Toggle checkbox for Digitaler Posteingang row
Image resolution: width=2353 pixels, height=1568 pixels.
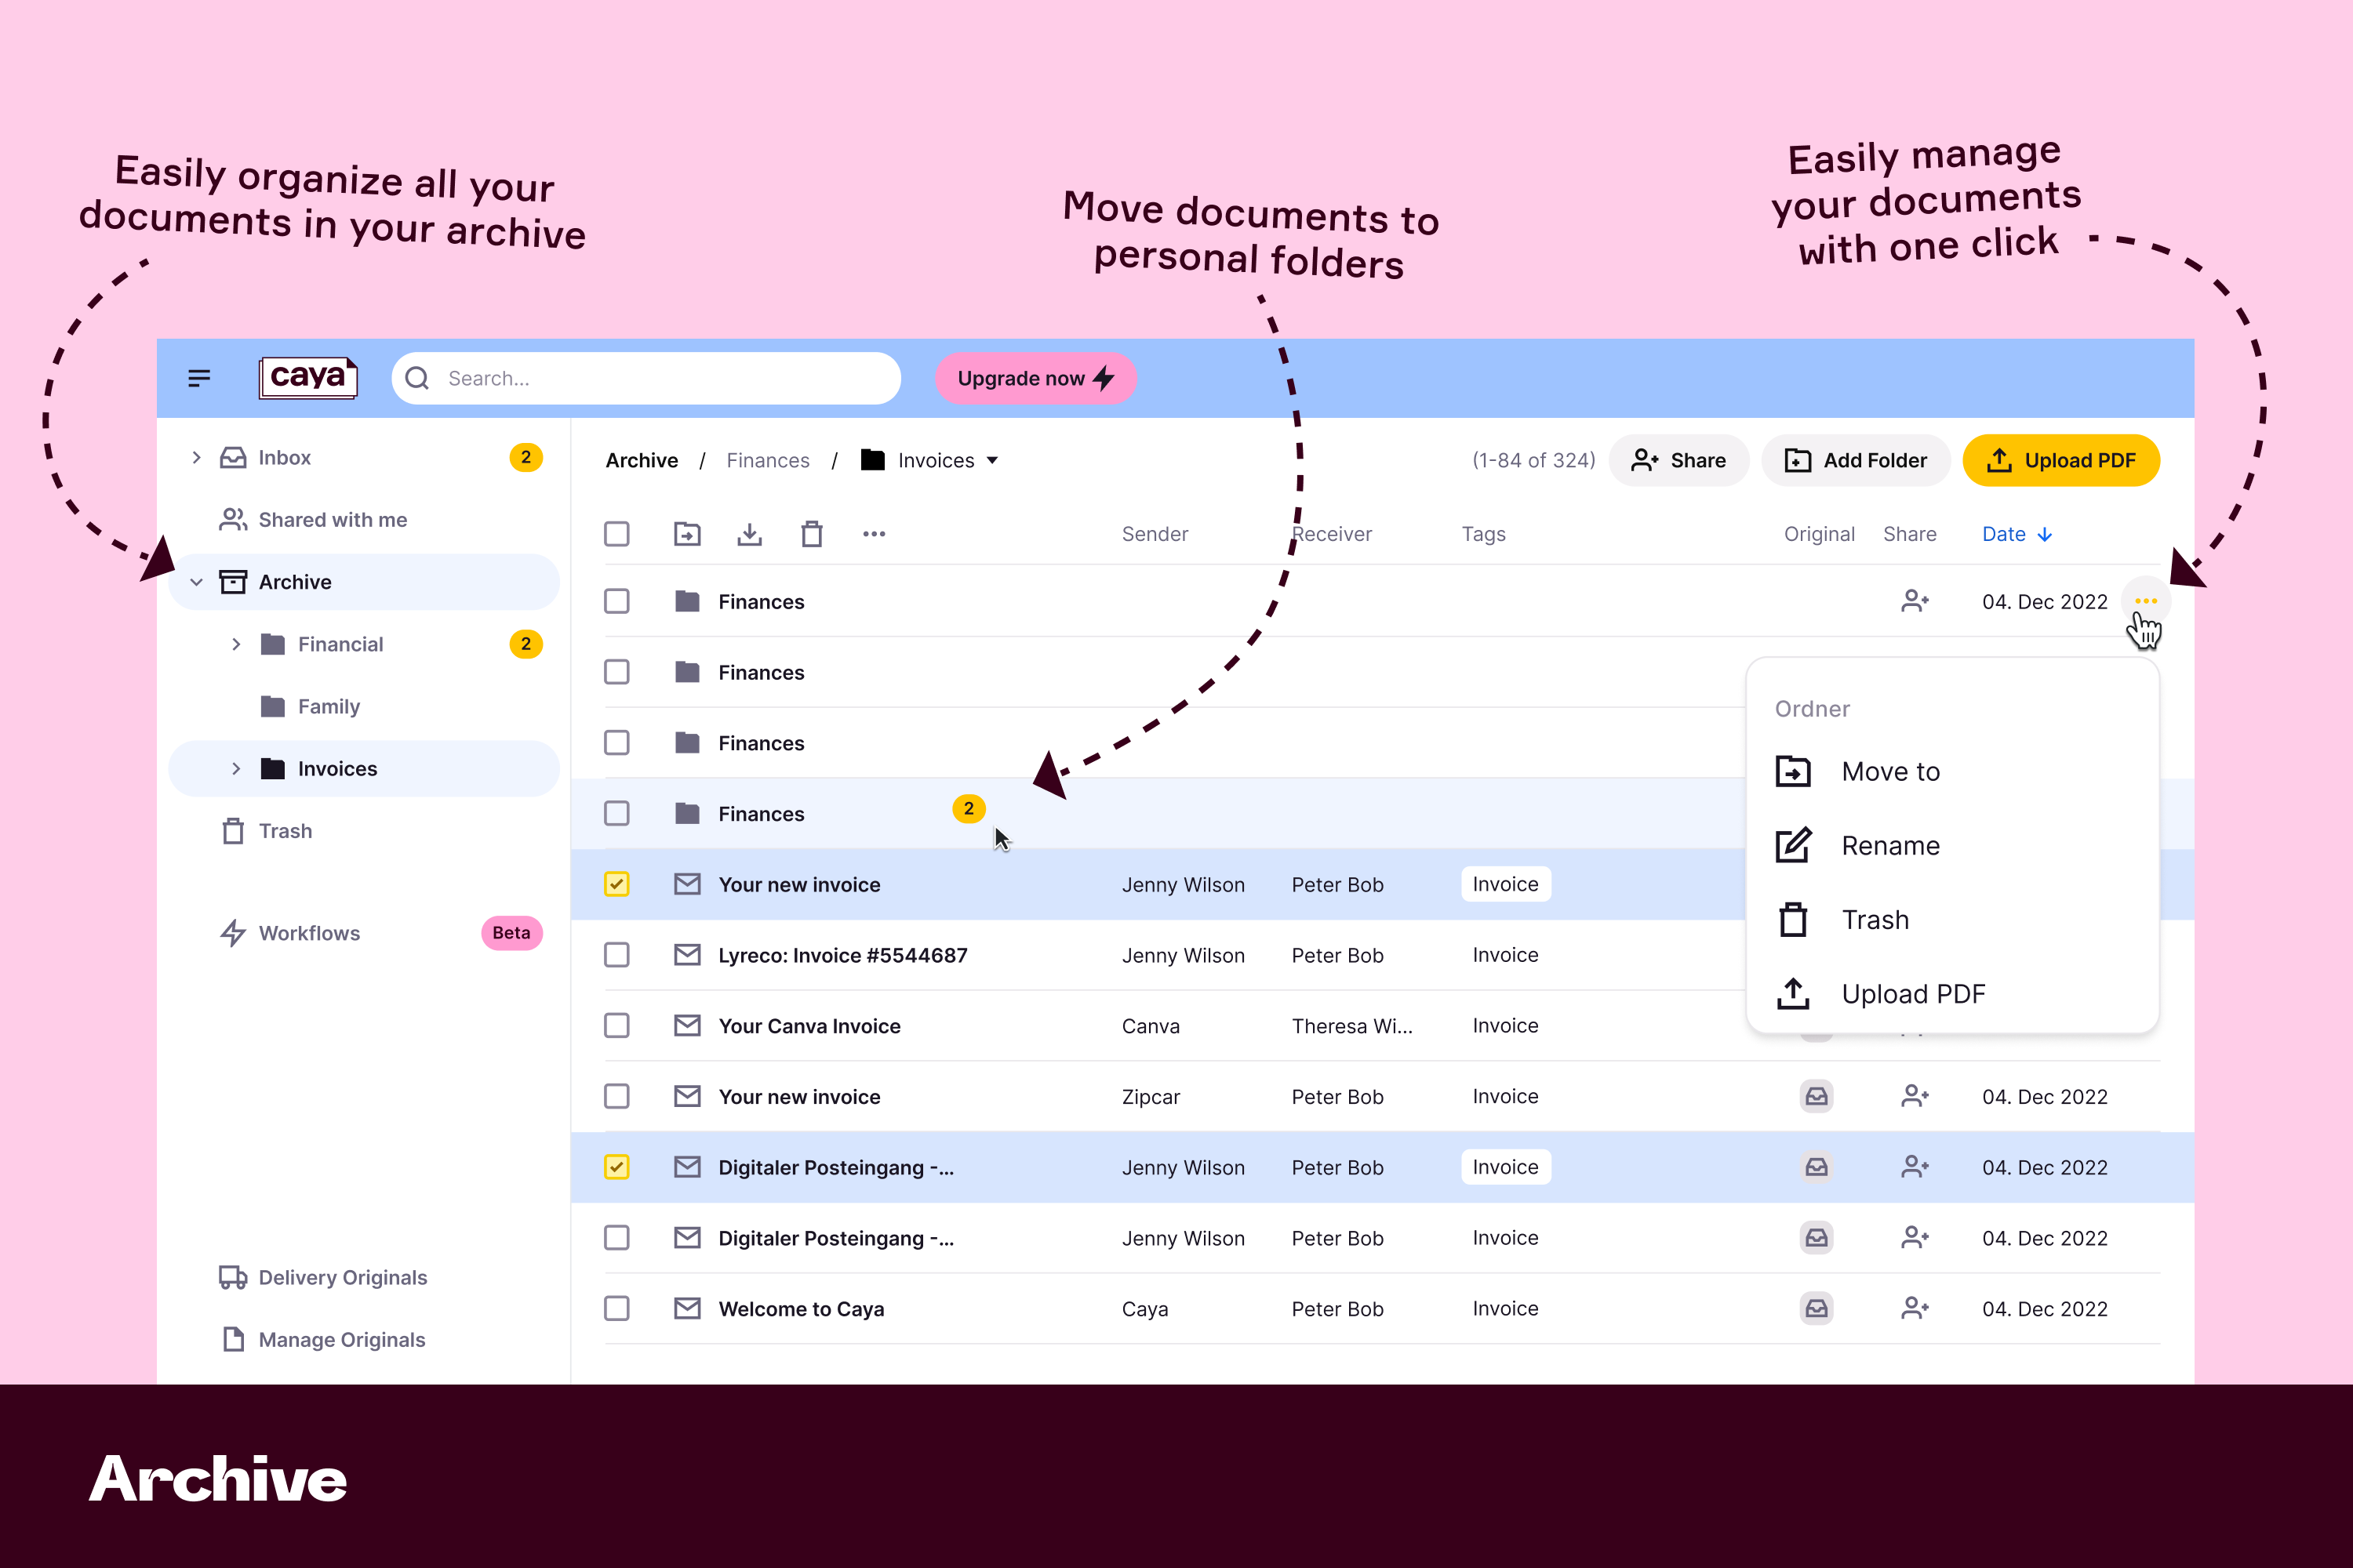618,1167
